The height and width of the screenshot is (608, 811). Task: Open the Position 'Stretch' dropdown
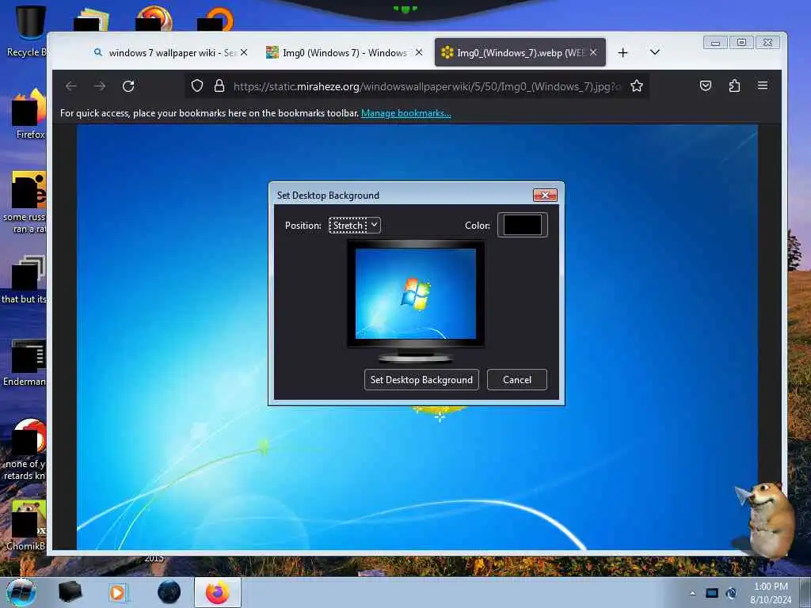[x=355, y=226]
